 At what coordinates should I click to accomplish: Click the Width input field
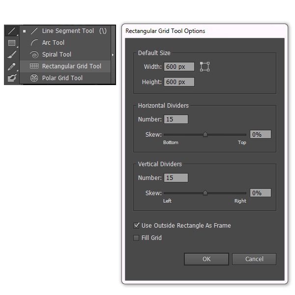pyautogui.click(x=179, y=67)
